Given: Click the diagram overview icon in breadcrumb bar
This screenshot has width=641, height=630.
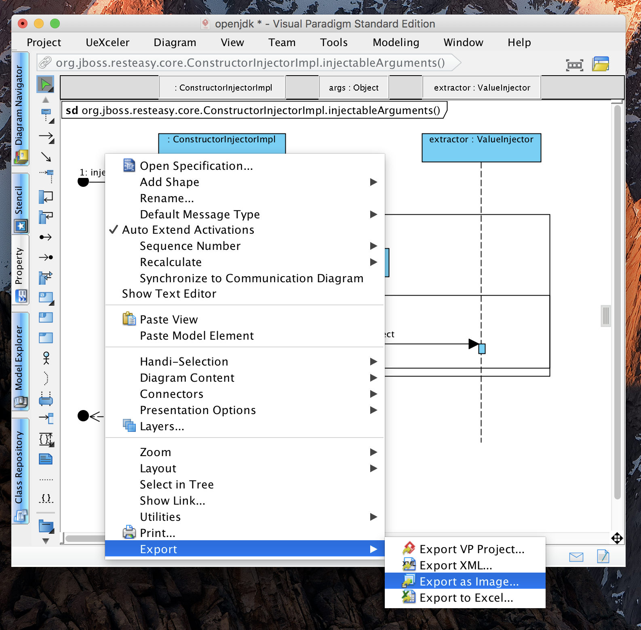Looking at the screenshot, I should [574, 65].
